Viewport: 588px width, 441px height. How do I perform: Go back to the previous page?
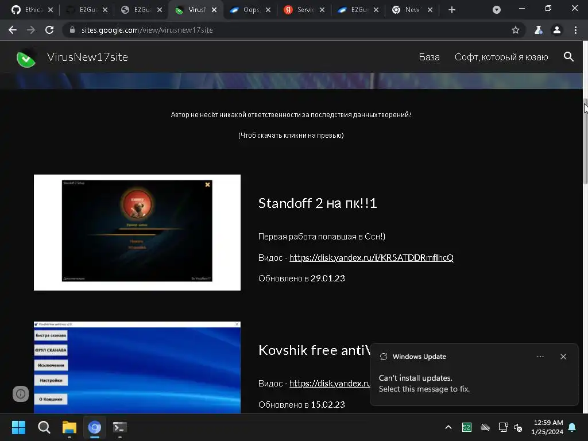pyautogui.click(x=13, y=30)
